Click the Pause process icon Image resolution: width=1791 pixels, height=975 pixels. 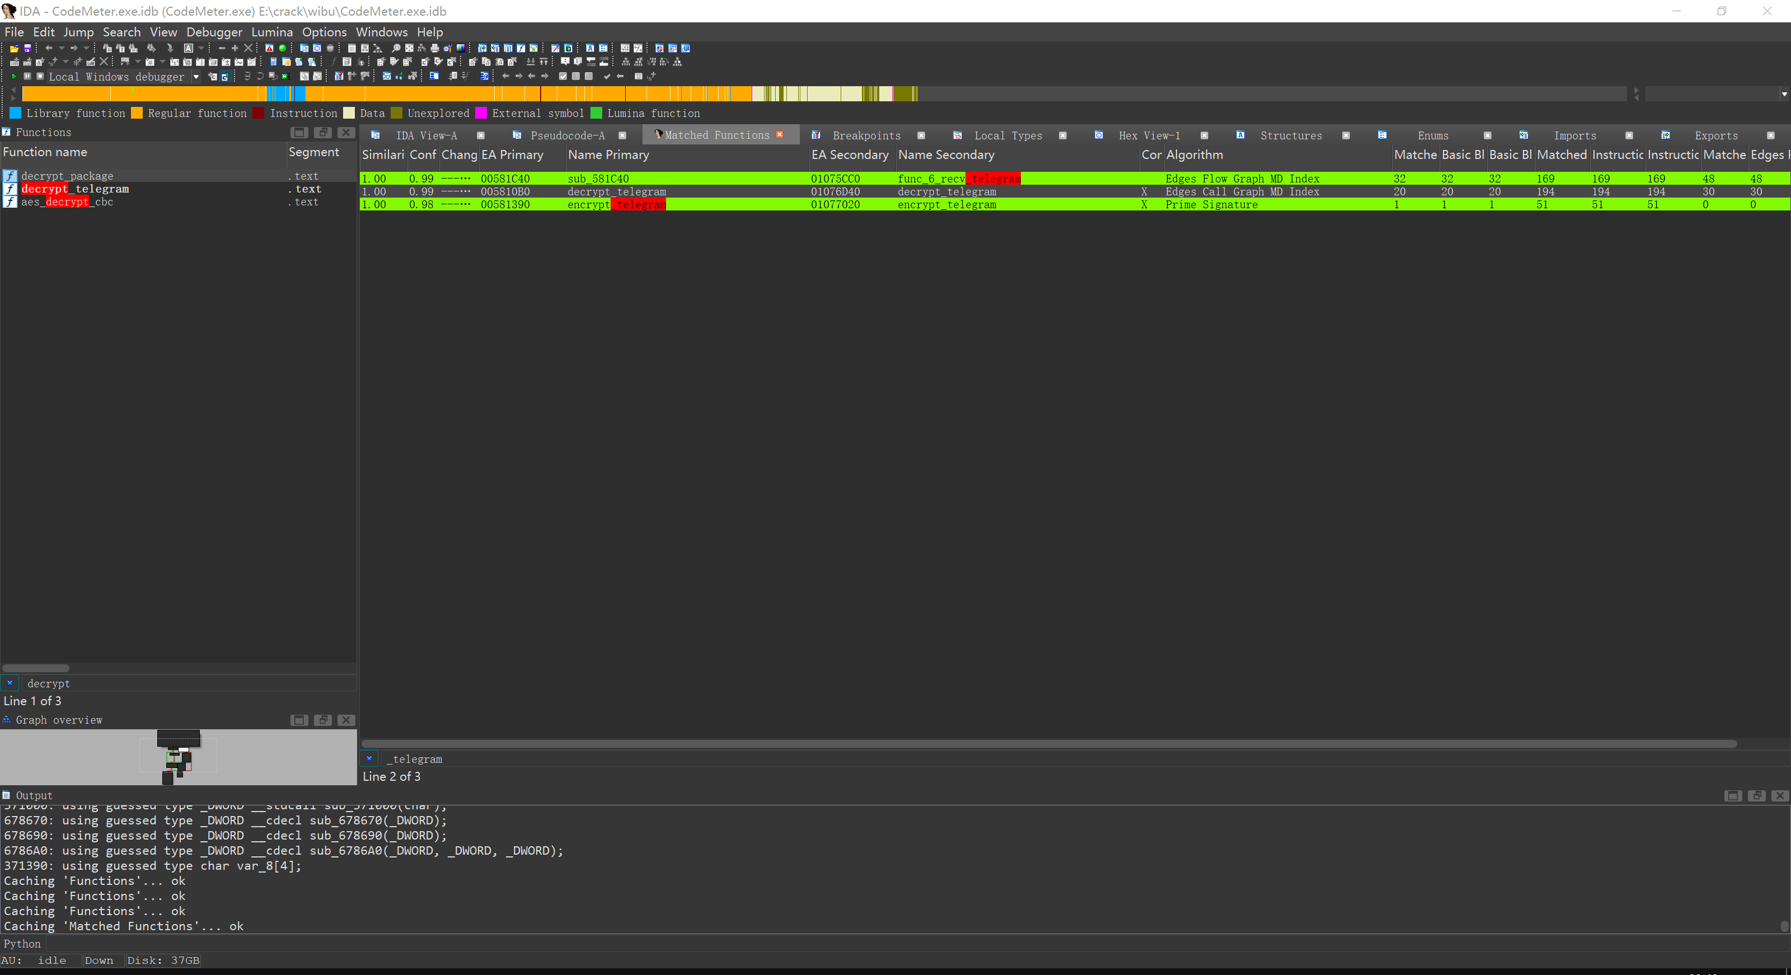point(27,77)
